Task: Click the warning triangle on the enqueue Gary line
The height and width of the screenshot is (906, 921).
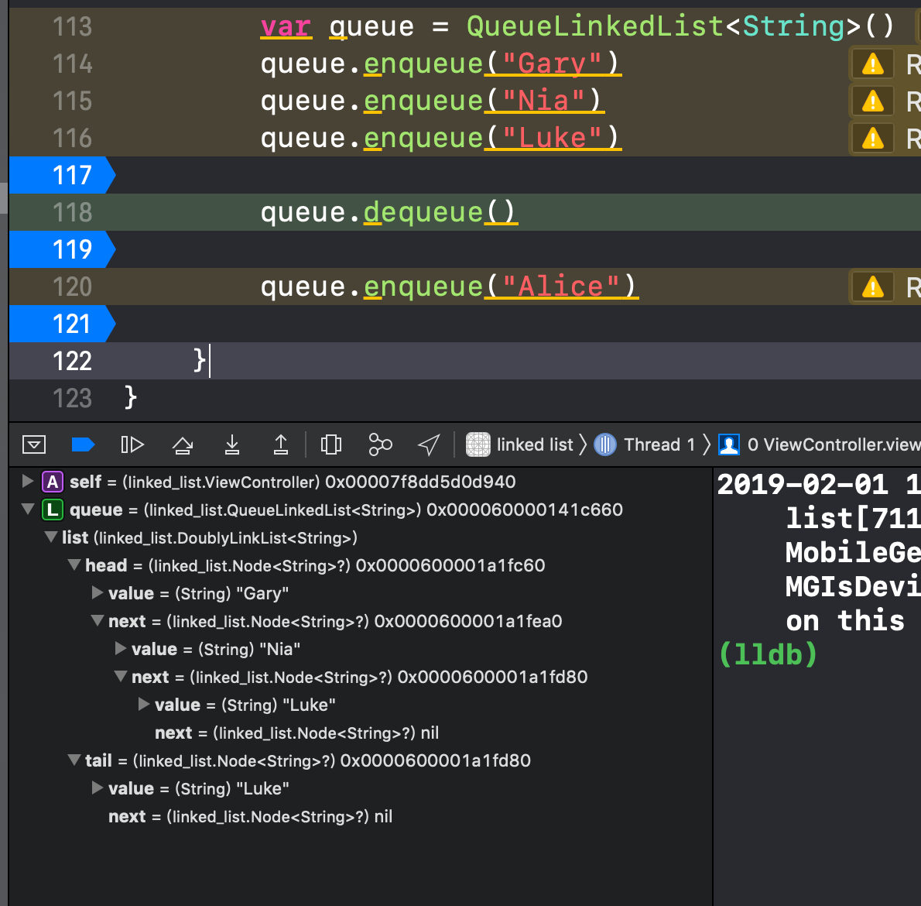Action: pyautogui.click(x=872, y=63)
